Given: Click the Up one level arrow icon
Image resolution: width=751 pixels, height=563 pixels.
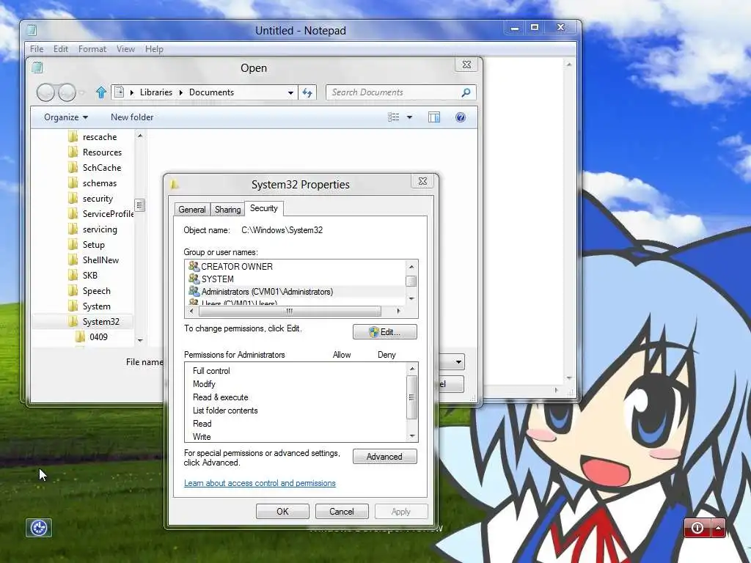Looking at the screenshot, I should coord(100,92).
